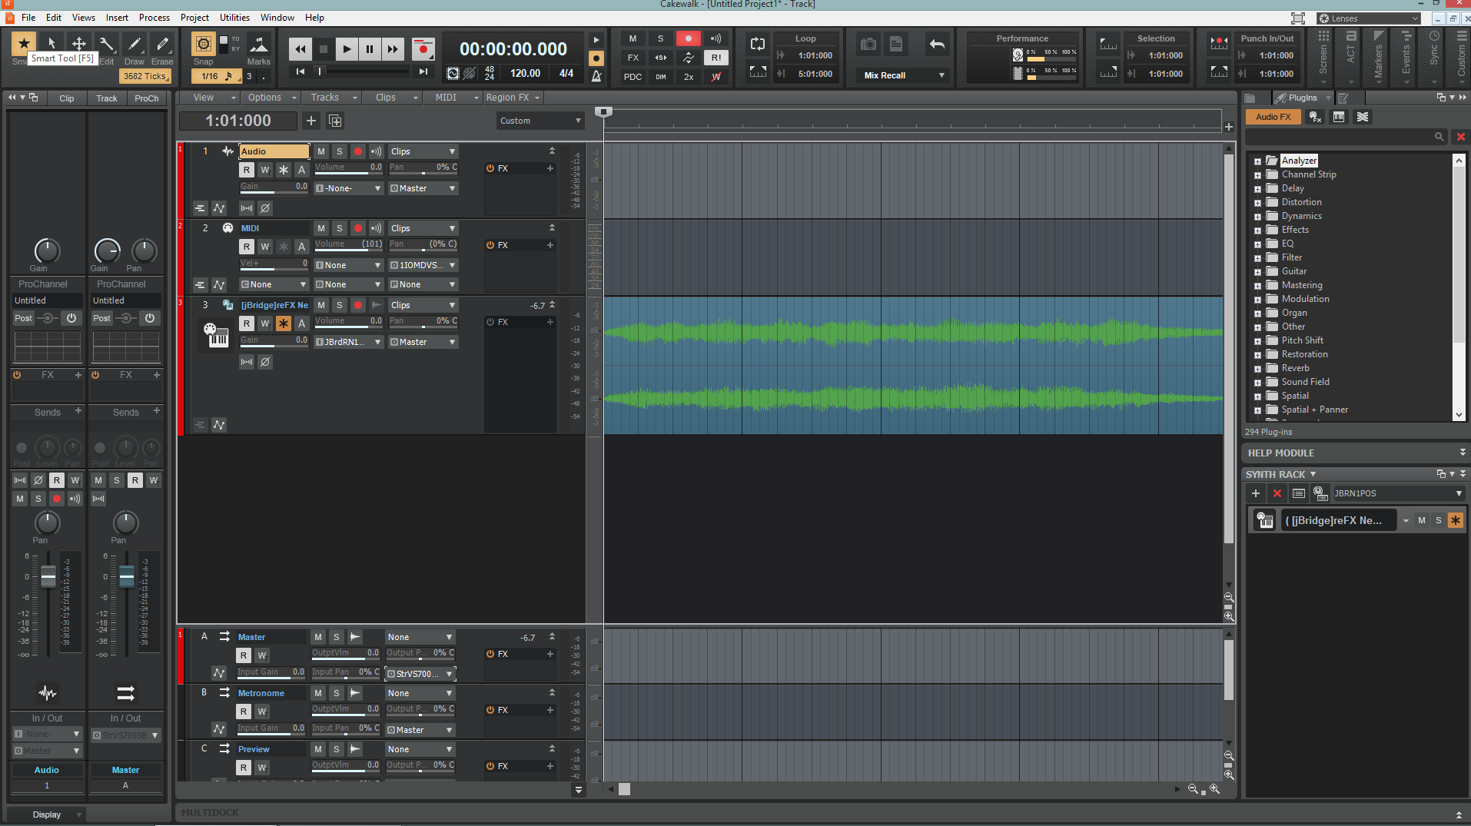Insert a synth with the Synth Rack plus
Image resolution: width=1471 pixels, height=826 pixels.
[1256, 493]
